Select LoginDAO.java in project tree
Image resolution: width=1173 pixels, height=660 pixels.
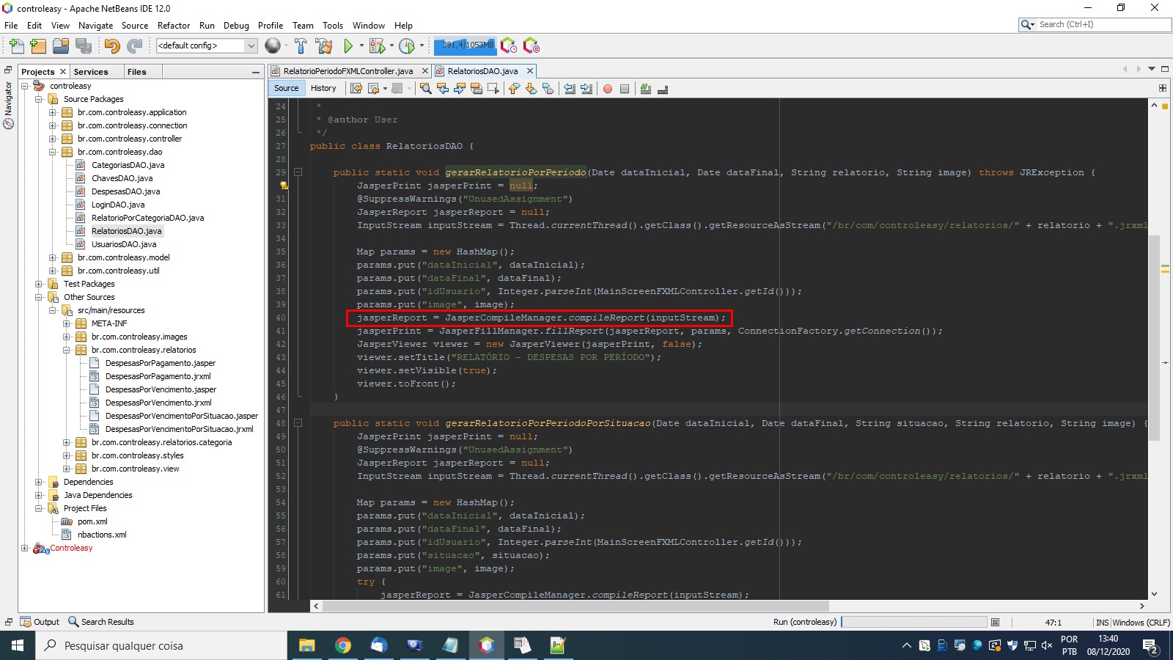[x=117, y=205]
